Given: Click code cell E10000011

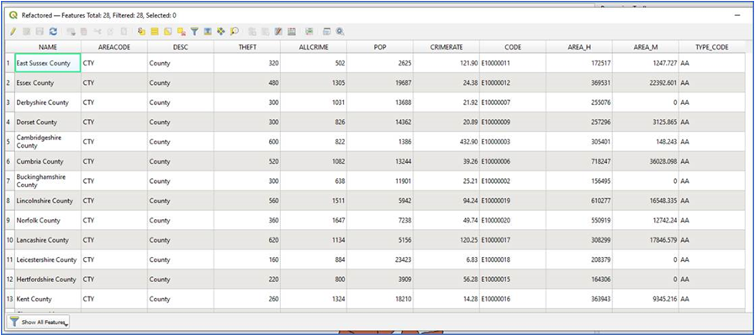Looking at the screenshot, I should click(513, 63).
